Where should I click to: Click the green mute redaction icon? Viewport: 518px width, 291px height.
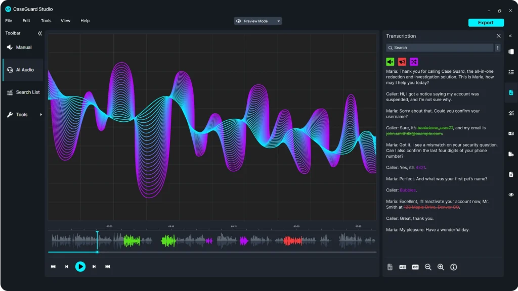pyautogui.click(x=390, y=62)
